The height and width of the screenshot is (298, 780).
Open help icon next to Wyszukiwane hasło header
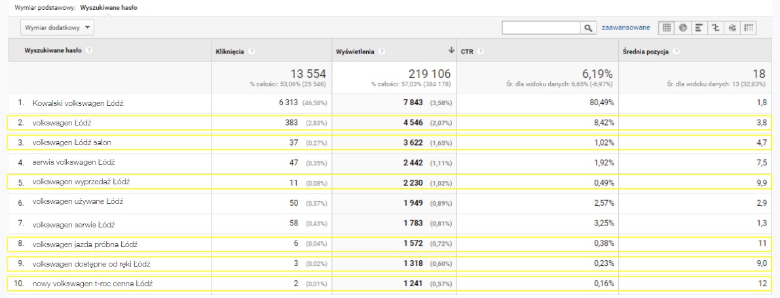(89, 50)
